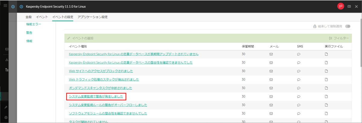
Task: Open link ソフトウェアモジュールの整合性を確認できませんでした
Action: coord(108,113)
